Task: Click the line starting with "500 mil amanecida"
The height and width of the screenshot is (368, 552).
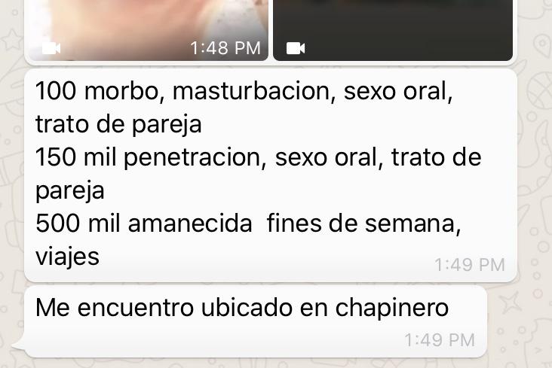Action: (x=248, y=224)
